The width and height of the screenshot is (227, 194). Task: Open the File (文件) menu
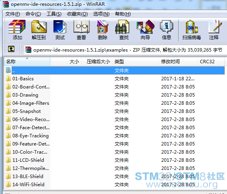point(13,14)
